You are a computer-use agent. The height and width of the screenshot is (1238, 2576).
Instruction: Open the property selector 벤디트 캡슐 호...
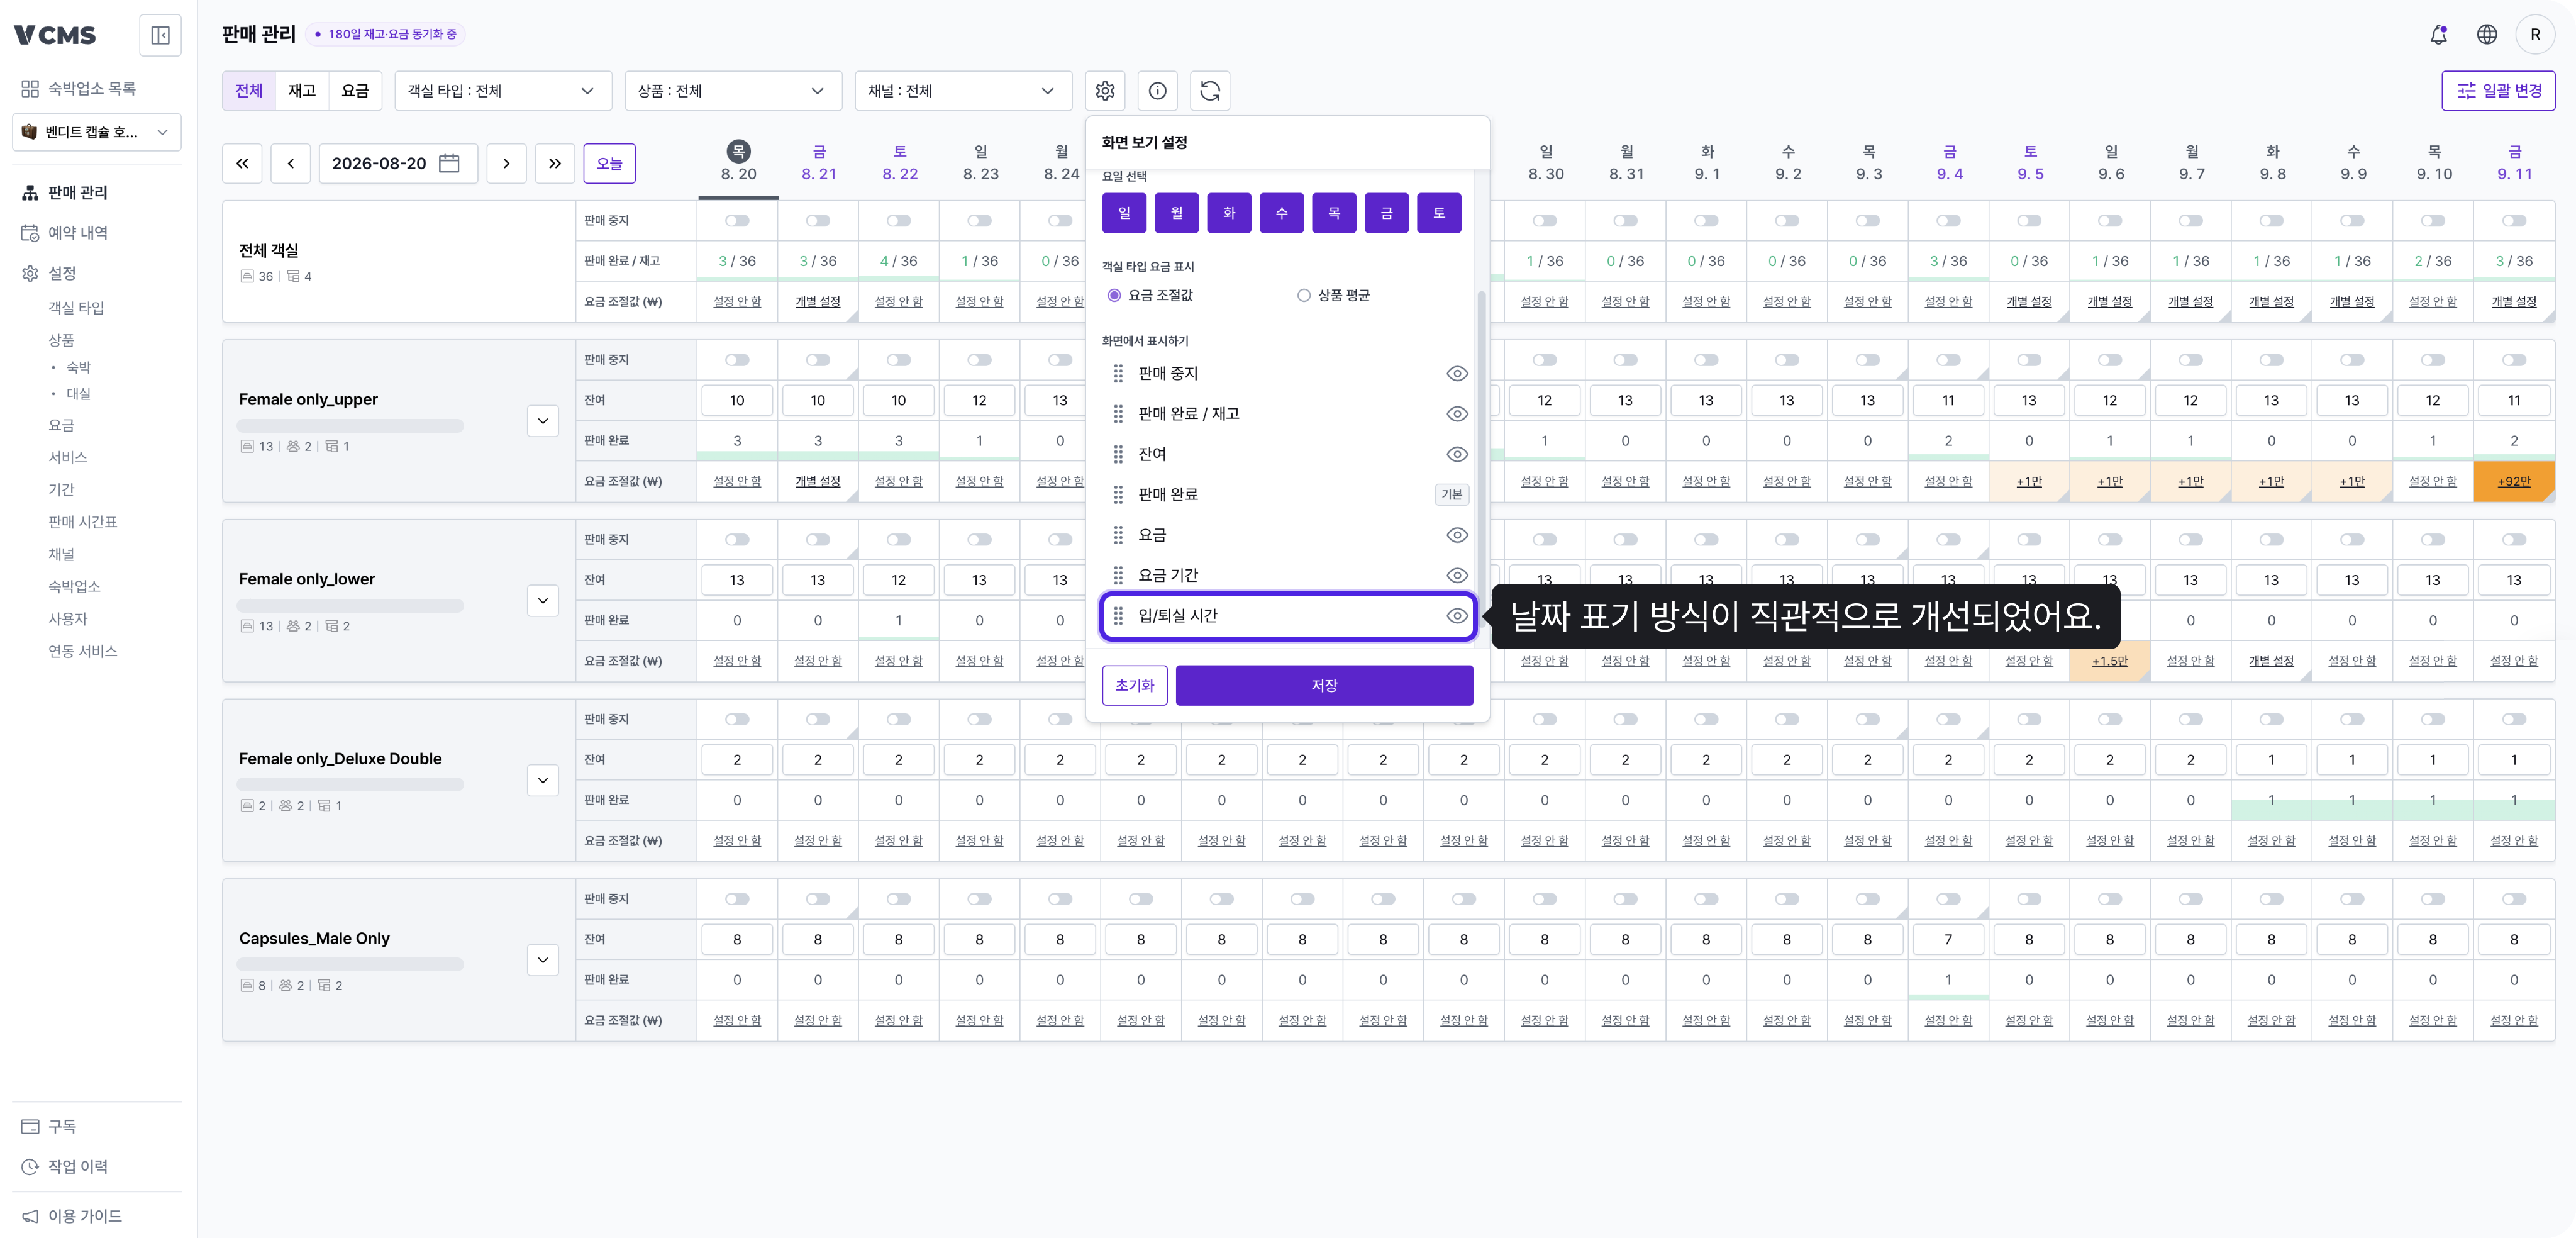(x=97, y=132)
